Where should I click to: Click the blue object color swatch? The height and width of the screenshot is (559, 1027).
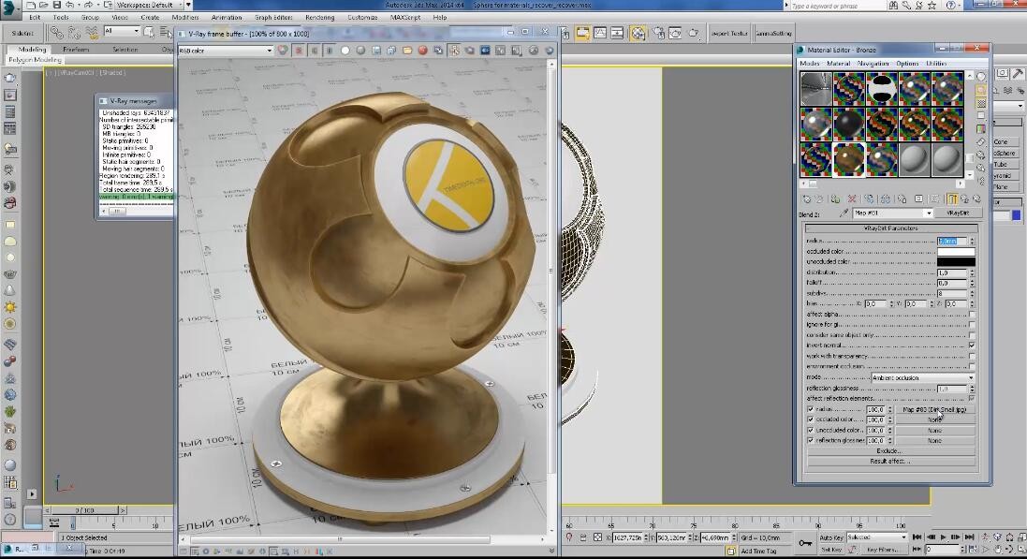point(1017,215)
